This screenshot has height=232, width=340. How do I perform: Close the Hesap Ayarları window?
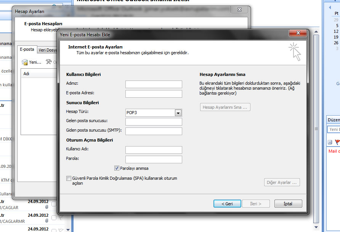click(x=239, y=10)
